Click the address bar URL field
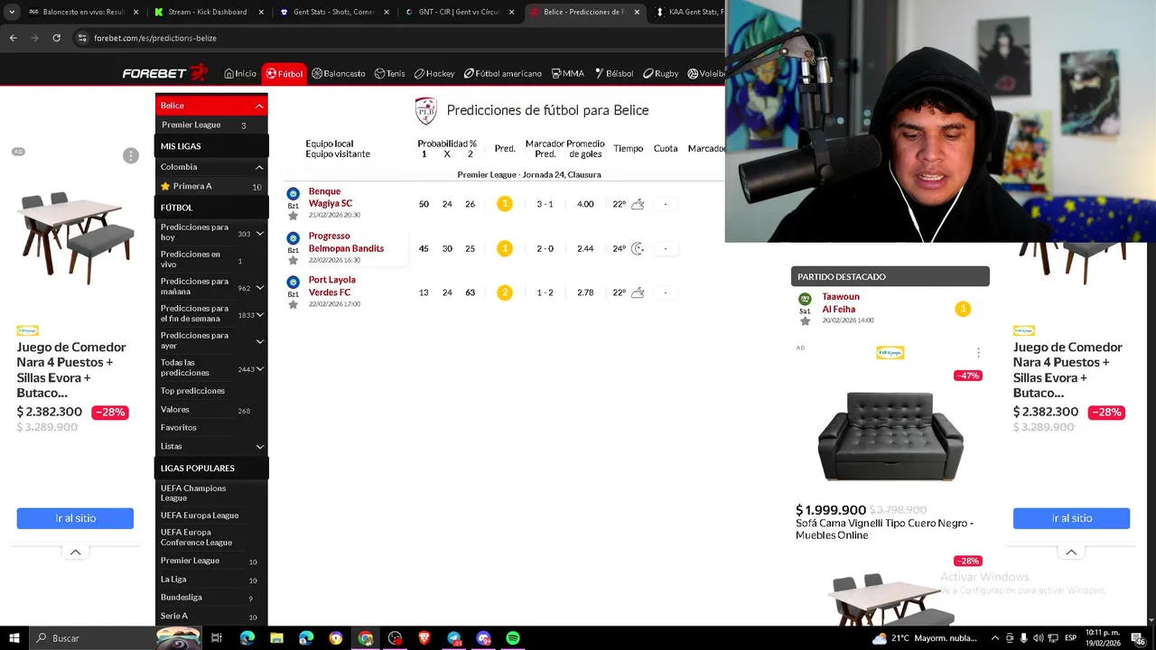Screen dimensions: 1156x650 (397, 38)
